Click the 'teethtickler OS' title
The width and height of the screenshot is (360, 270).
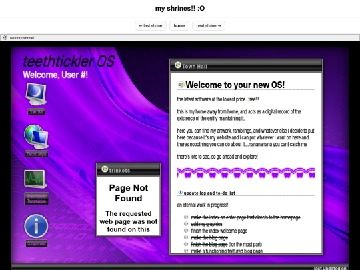69,61
